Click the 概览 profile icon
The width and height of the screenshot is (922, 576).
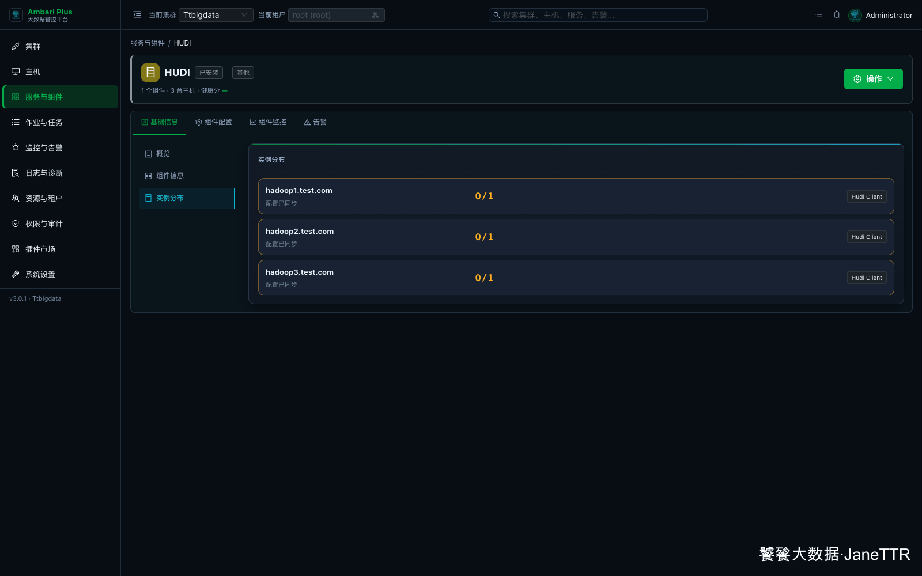[x=148, y=154]
